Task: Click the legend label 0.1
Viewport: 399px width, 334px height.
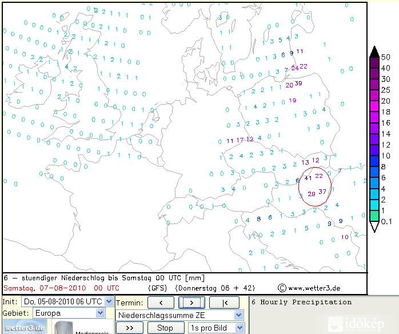Action: point(386,221)
